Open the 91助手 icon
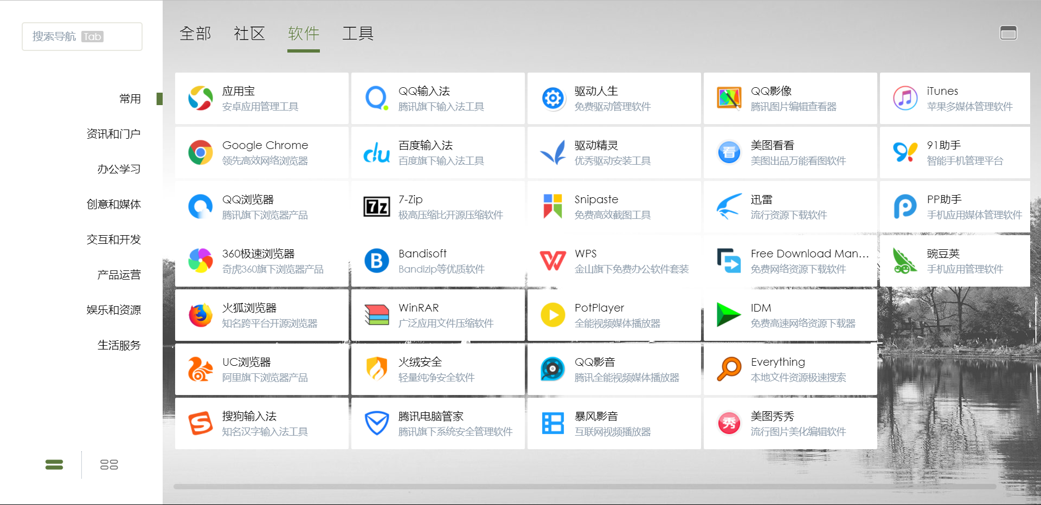The height and width of the screenshot is (505, 1041). [x=905, y=152]
